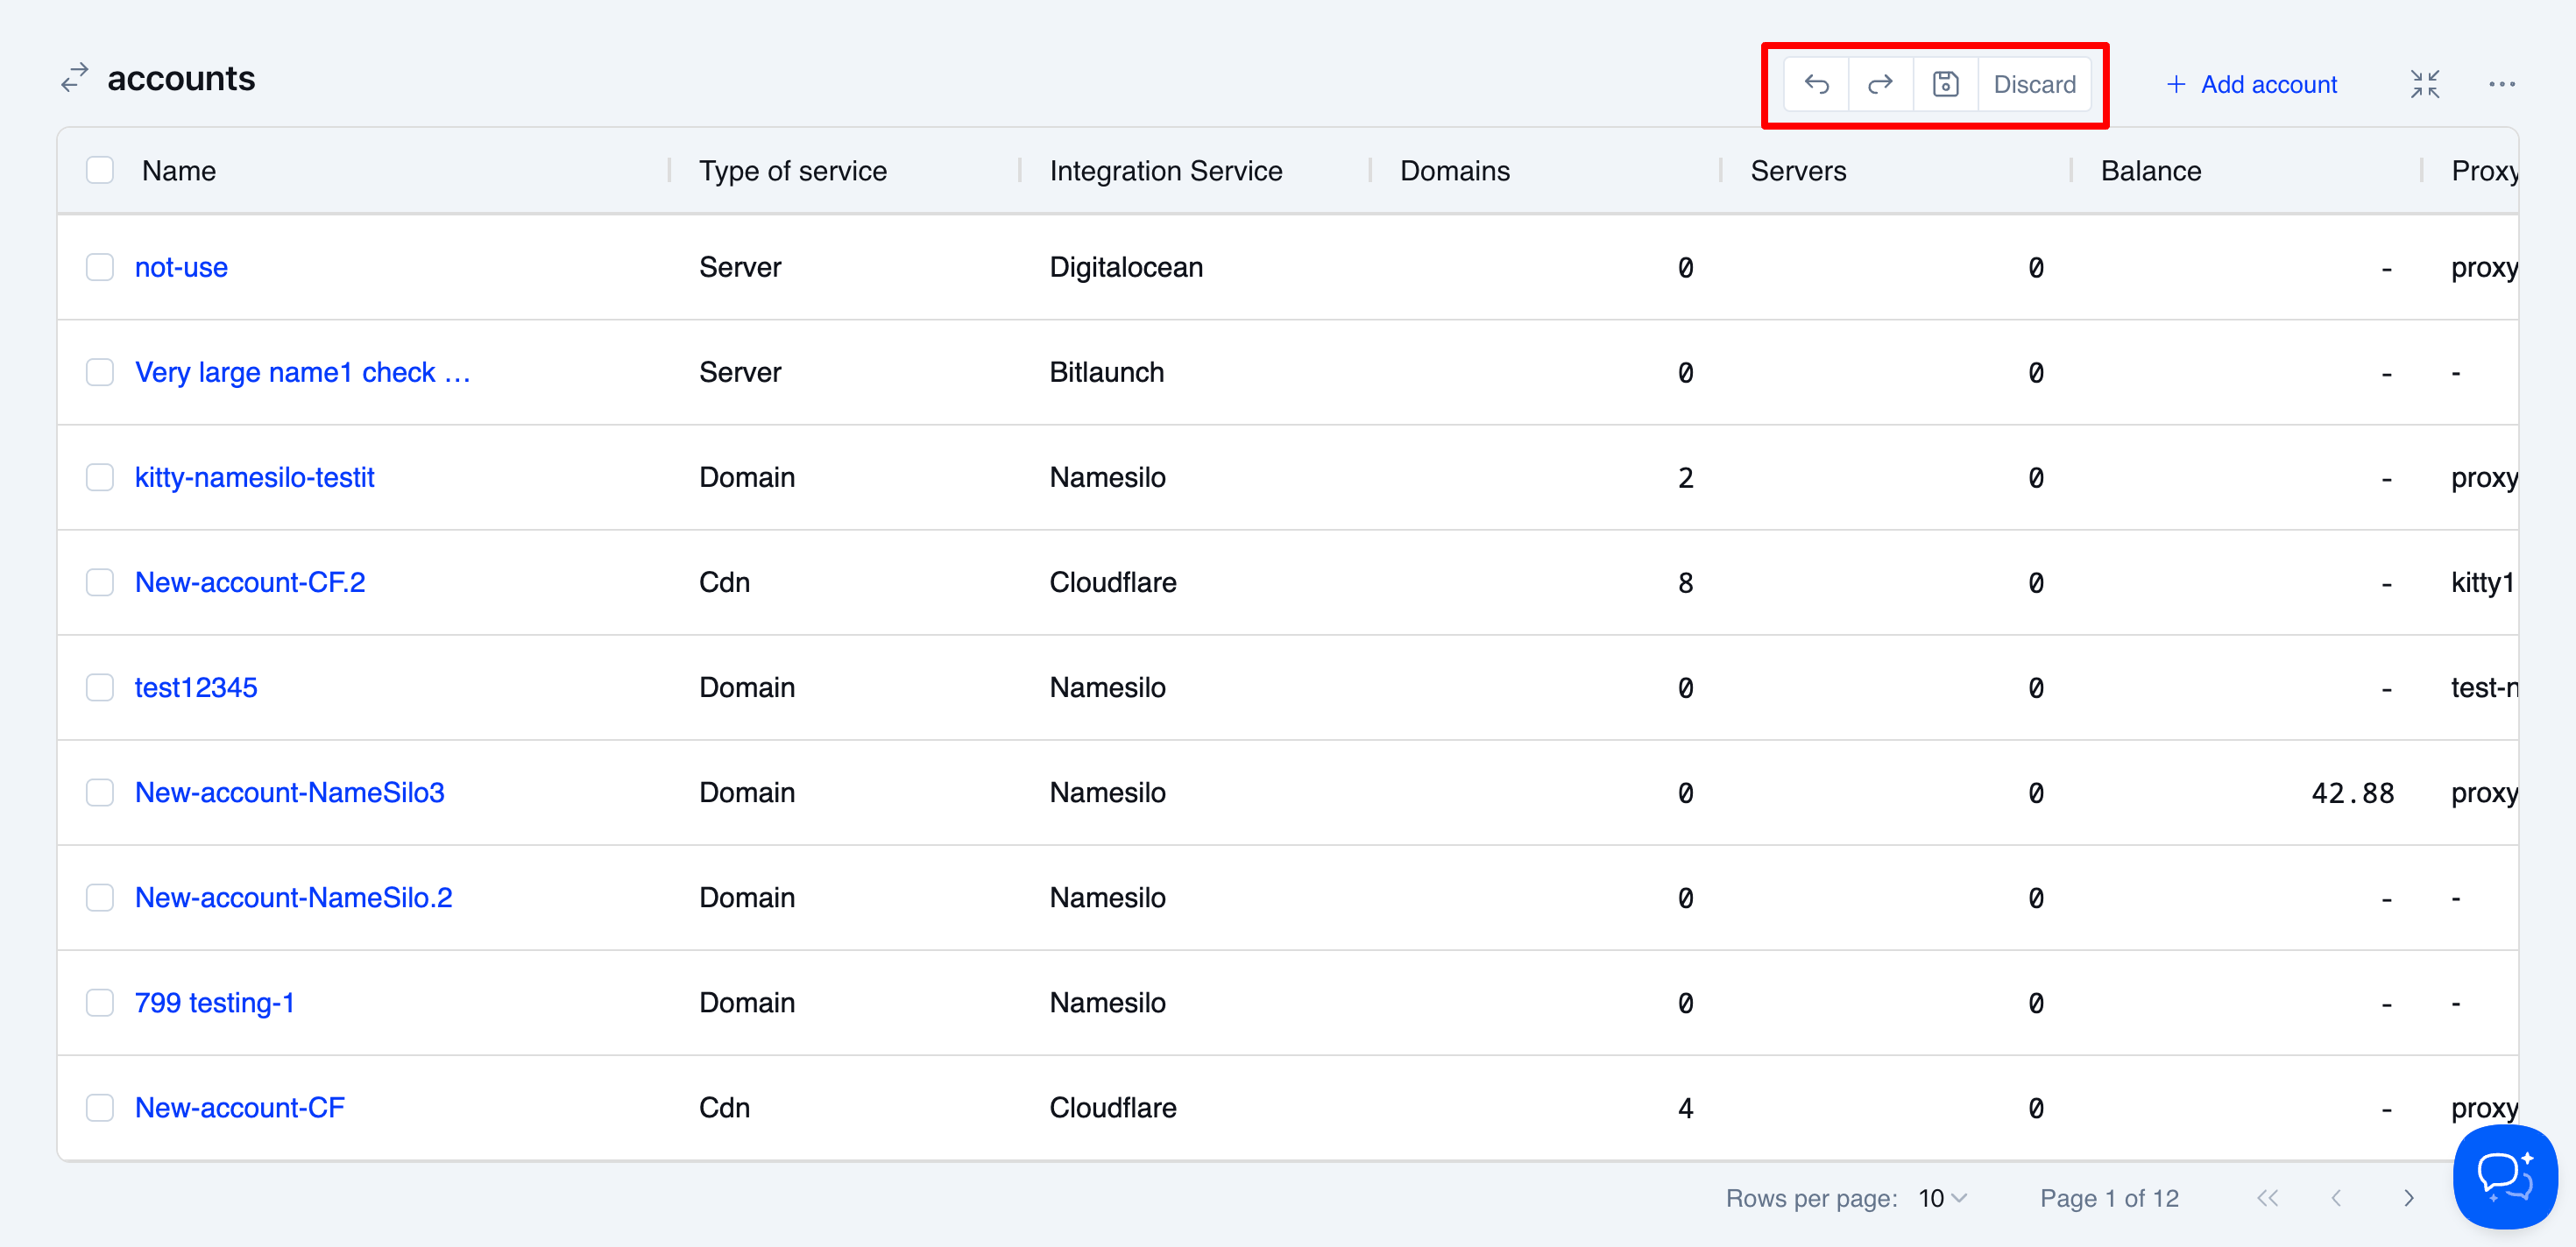Sort by Type of service header
This screenshot has height=1247, width=2576.
tap(793, 171)
